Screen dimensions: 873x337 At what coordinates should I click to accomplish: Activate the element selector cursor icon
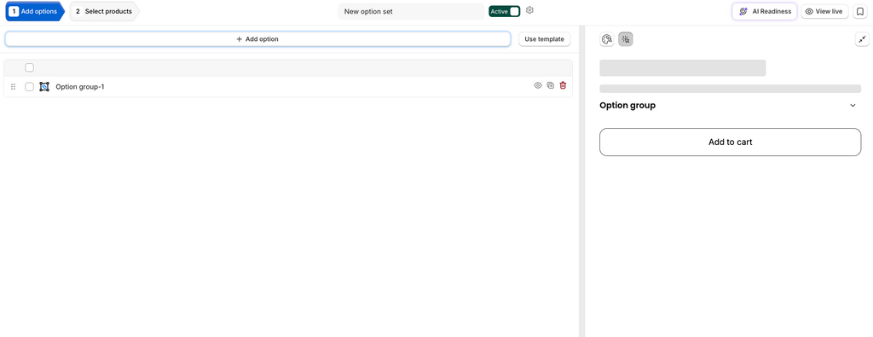coord(626,39)
